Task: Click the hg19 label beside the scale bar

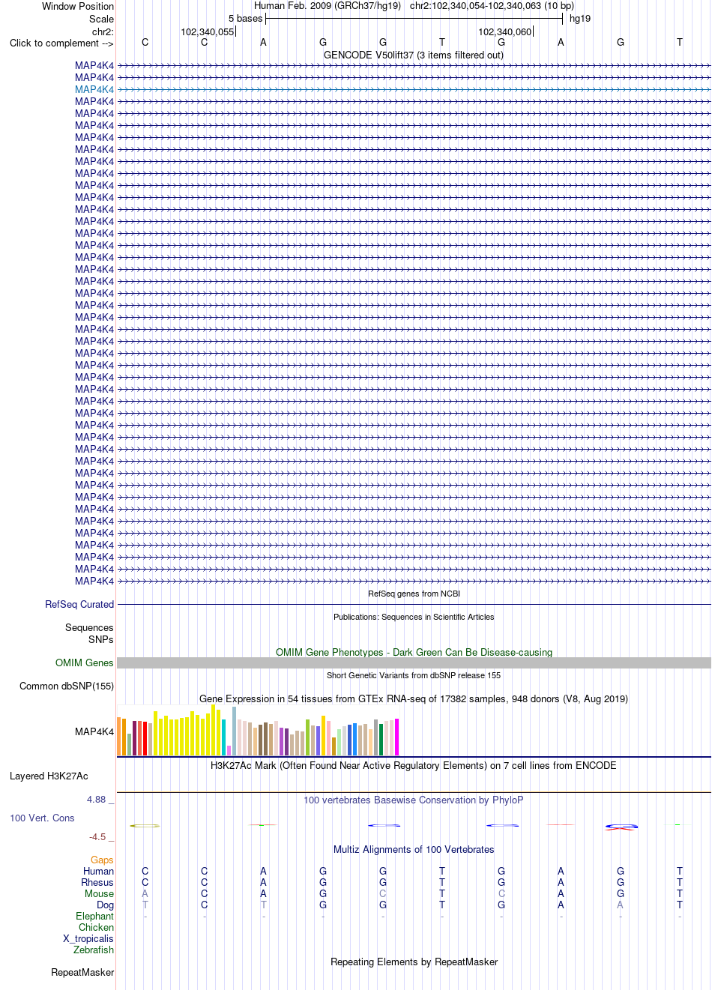Action: pyautogui.click(x=580, y=18)
